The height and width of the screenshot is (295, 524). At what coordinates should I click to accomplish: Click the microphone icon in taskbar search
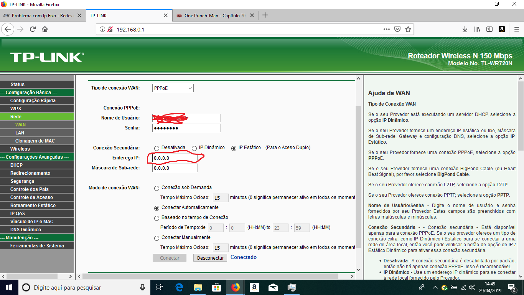[x=143, y=287]
